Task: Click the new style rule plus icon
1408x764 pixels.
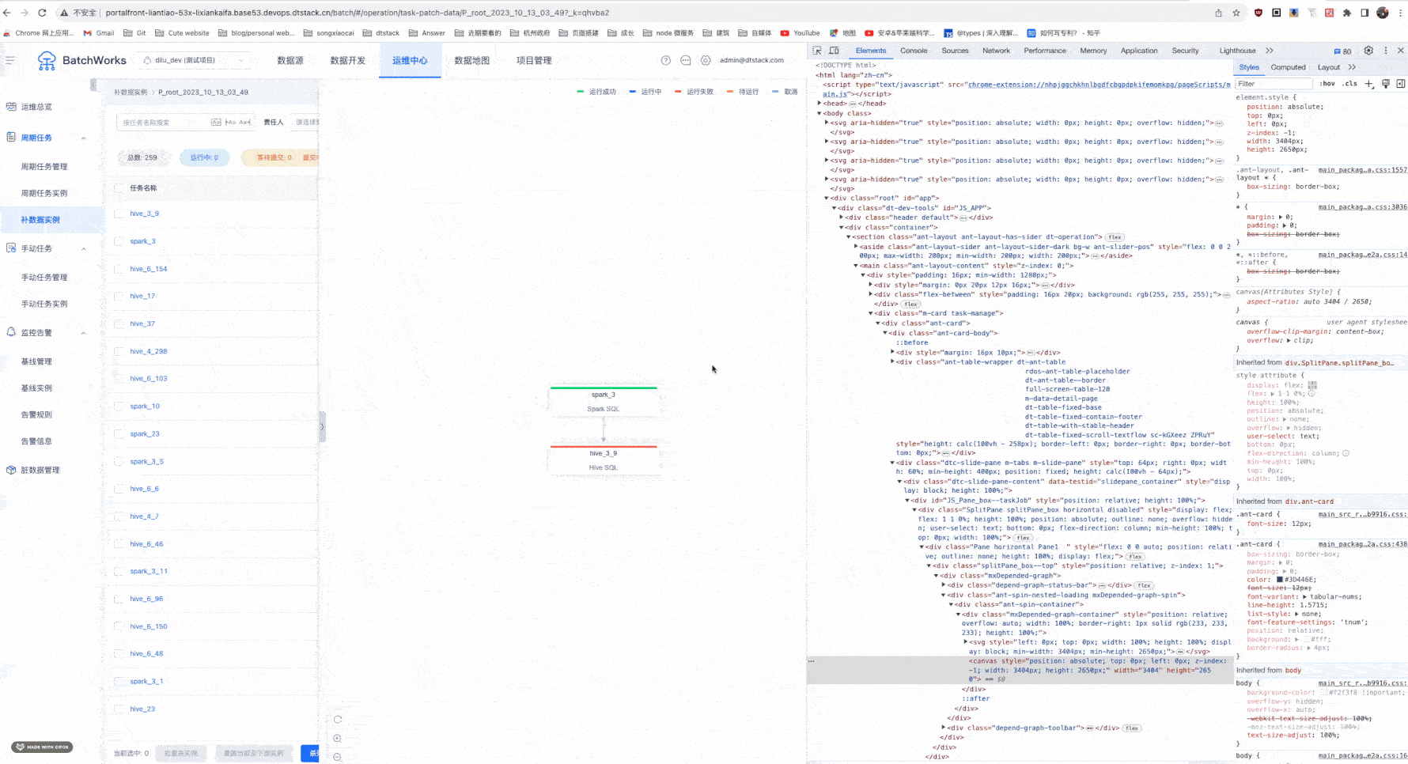Action: click(x=1369, y=84)
